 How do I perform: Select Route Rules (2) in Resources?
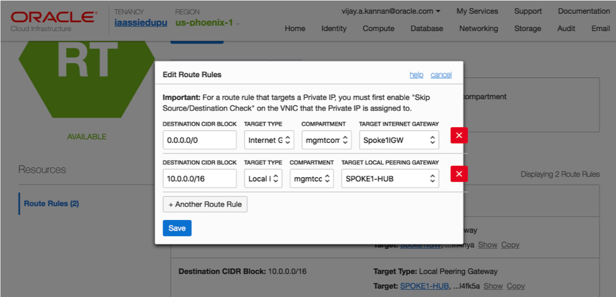tap(51, 203)
